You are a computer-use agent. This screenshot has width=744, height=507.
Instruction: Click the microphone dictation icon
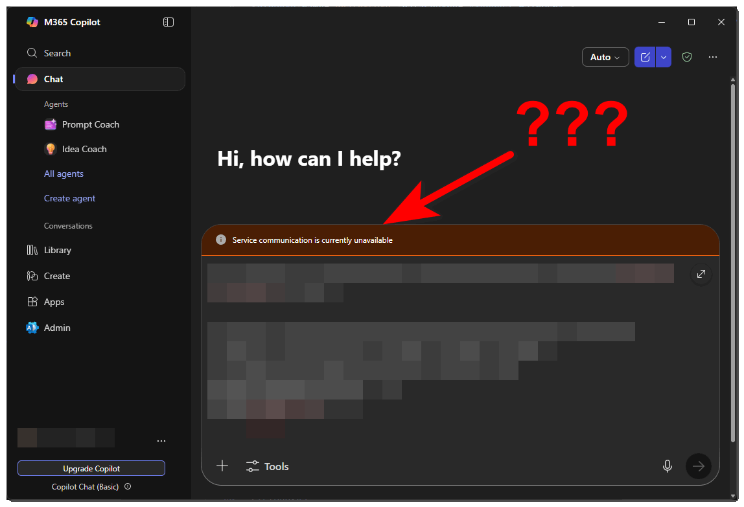(667, 466)
